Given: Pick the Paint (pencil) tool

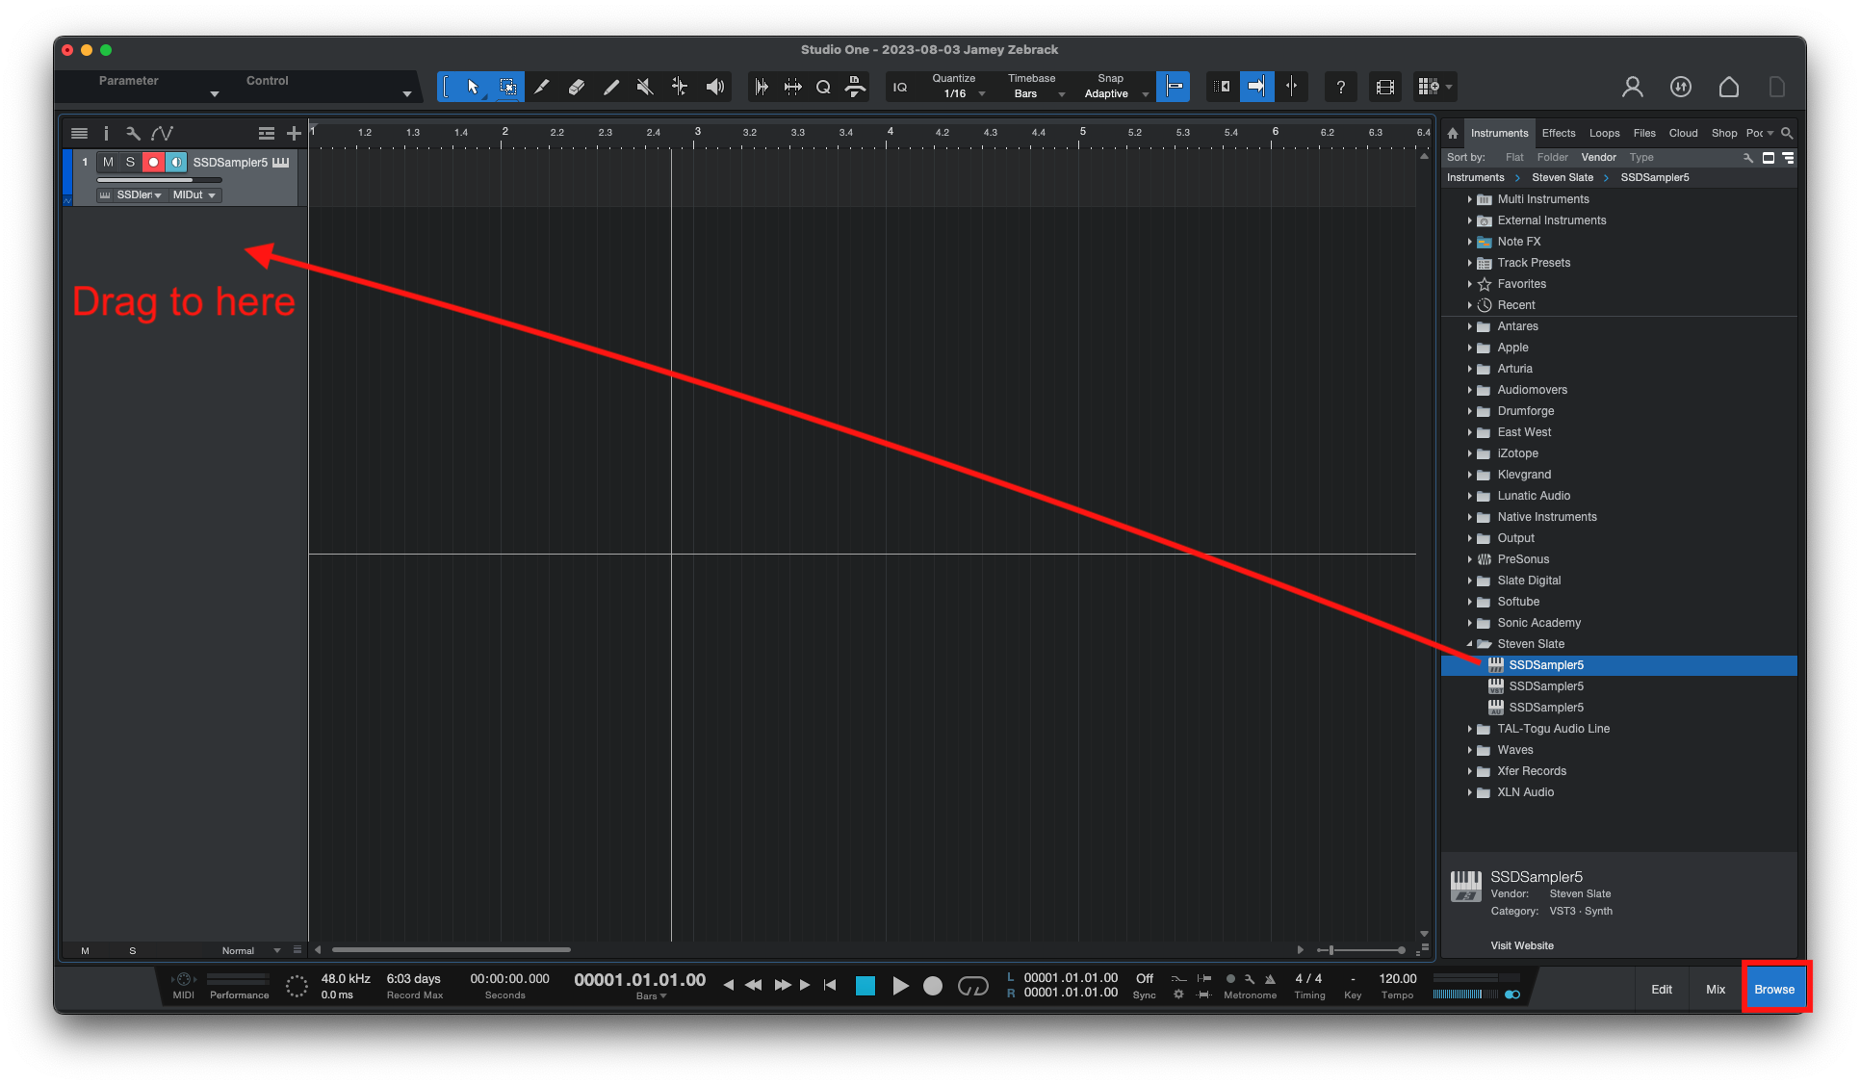Looking at the screenshot, I should (x=611, y=87).
